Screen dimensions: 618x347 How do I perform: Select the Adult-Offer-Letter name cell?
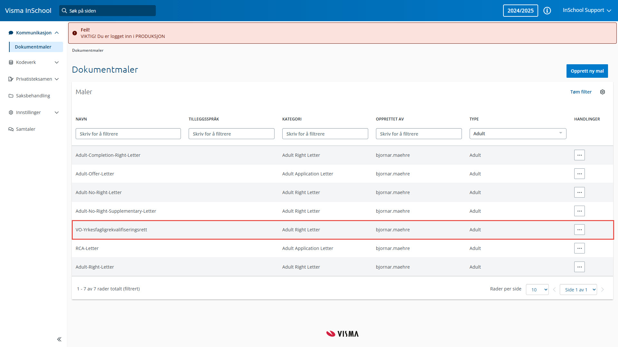point(95,174)
